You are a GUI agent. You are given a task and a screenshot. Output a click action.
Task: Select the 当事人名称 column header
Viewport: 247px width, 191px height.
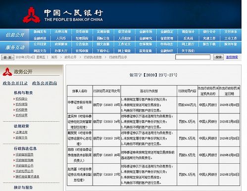(x=80, y=91)
